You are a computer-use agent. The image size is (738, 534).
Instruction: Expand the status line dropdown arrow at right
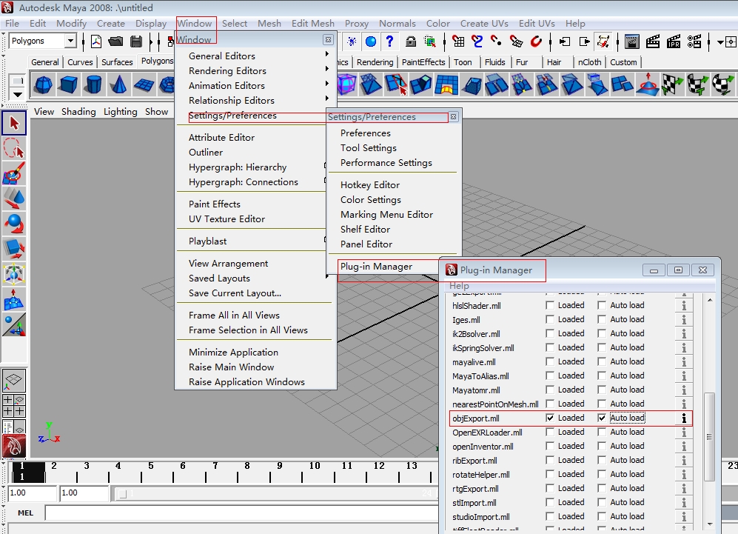point(720,42)
